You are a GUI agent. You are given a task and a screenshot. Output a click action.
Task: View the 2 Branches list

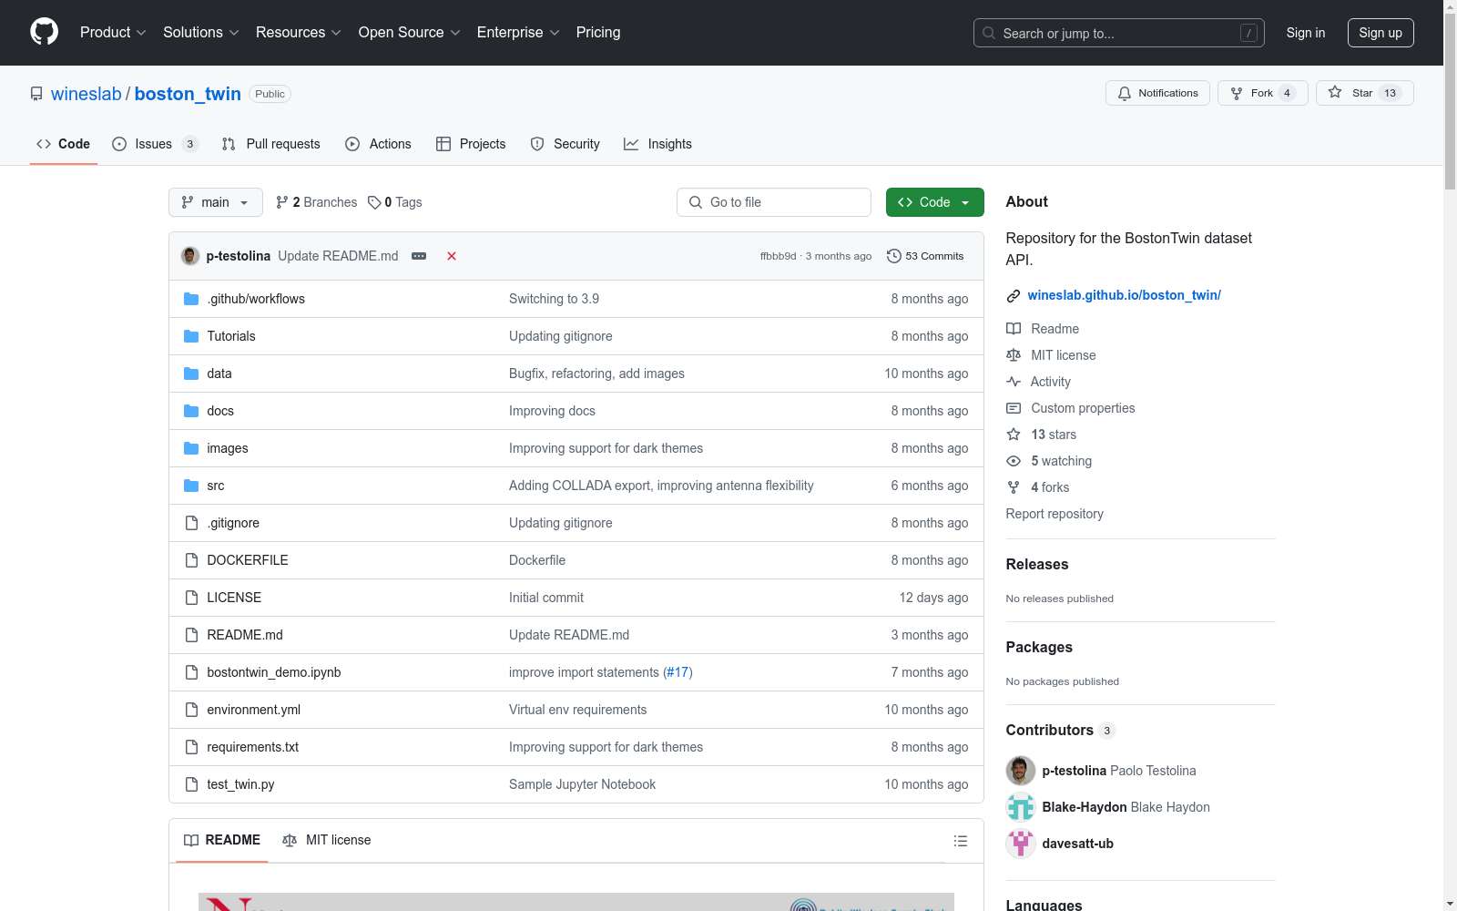317,202
